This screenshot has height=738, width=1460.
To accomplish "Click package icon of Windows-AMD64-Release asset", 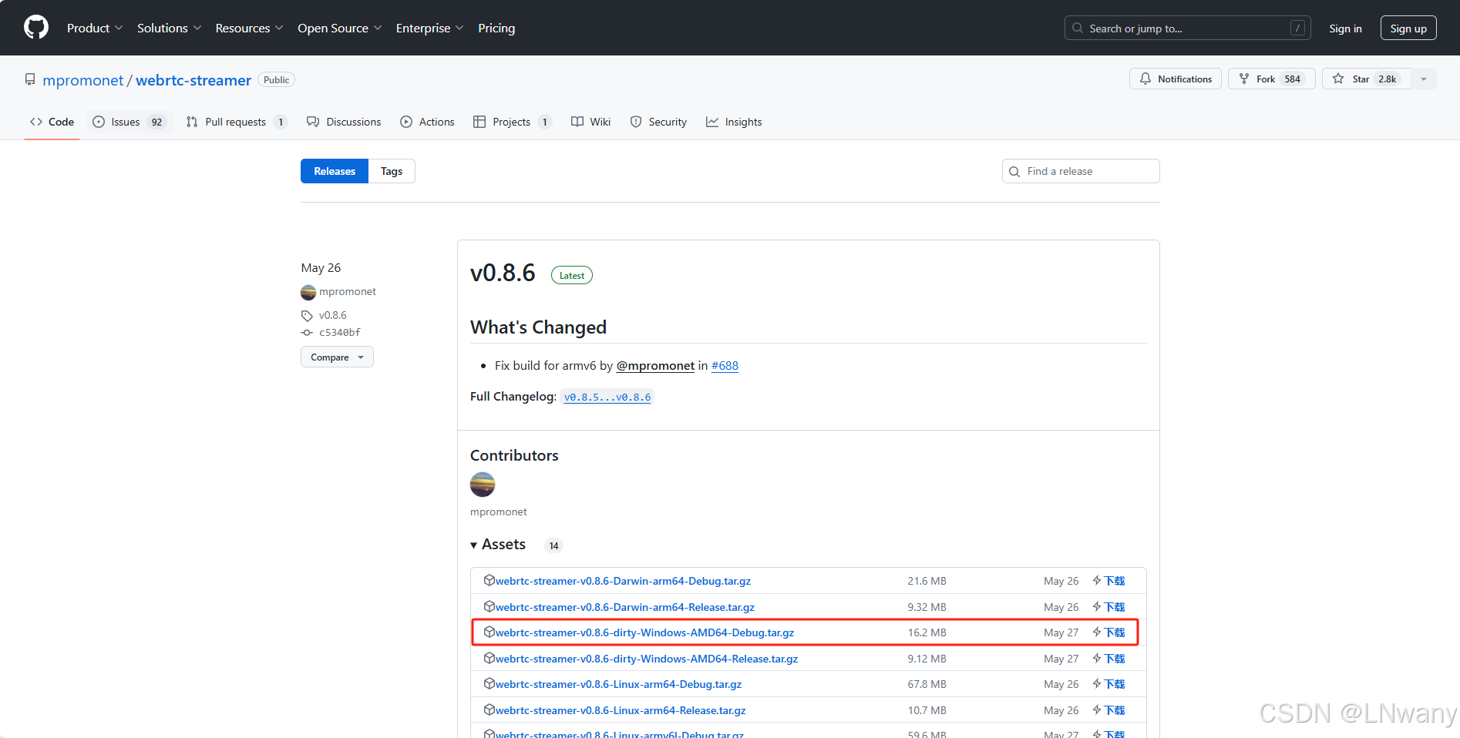I will [489, 658].
